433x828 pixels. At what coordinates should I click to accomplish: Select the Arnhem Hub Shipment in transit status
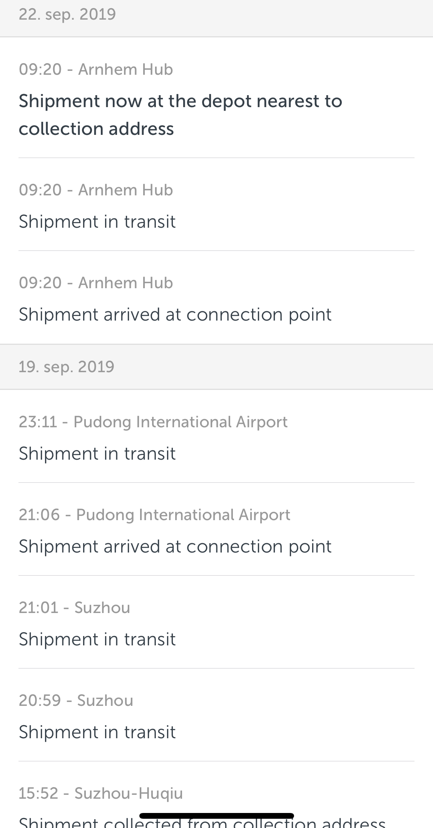pos(97,222)
